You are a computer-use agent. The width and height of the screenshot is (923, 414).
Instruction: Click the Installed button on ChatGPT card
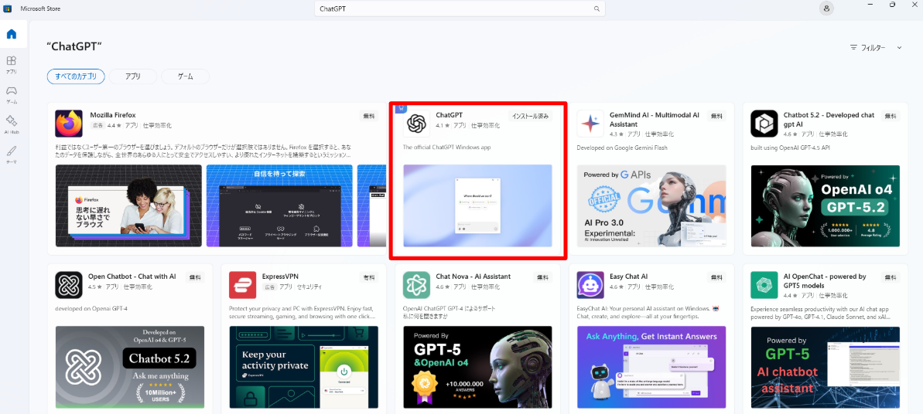(x=531, y=117)
